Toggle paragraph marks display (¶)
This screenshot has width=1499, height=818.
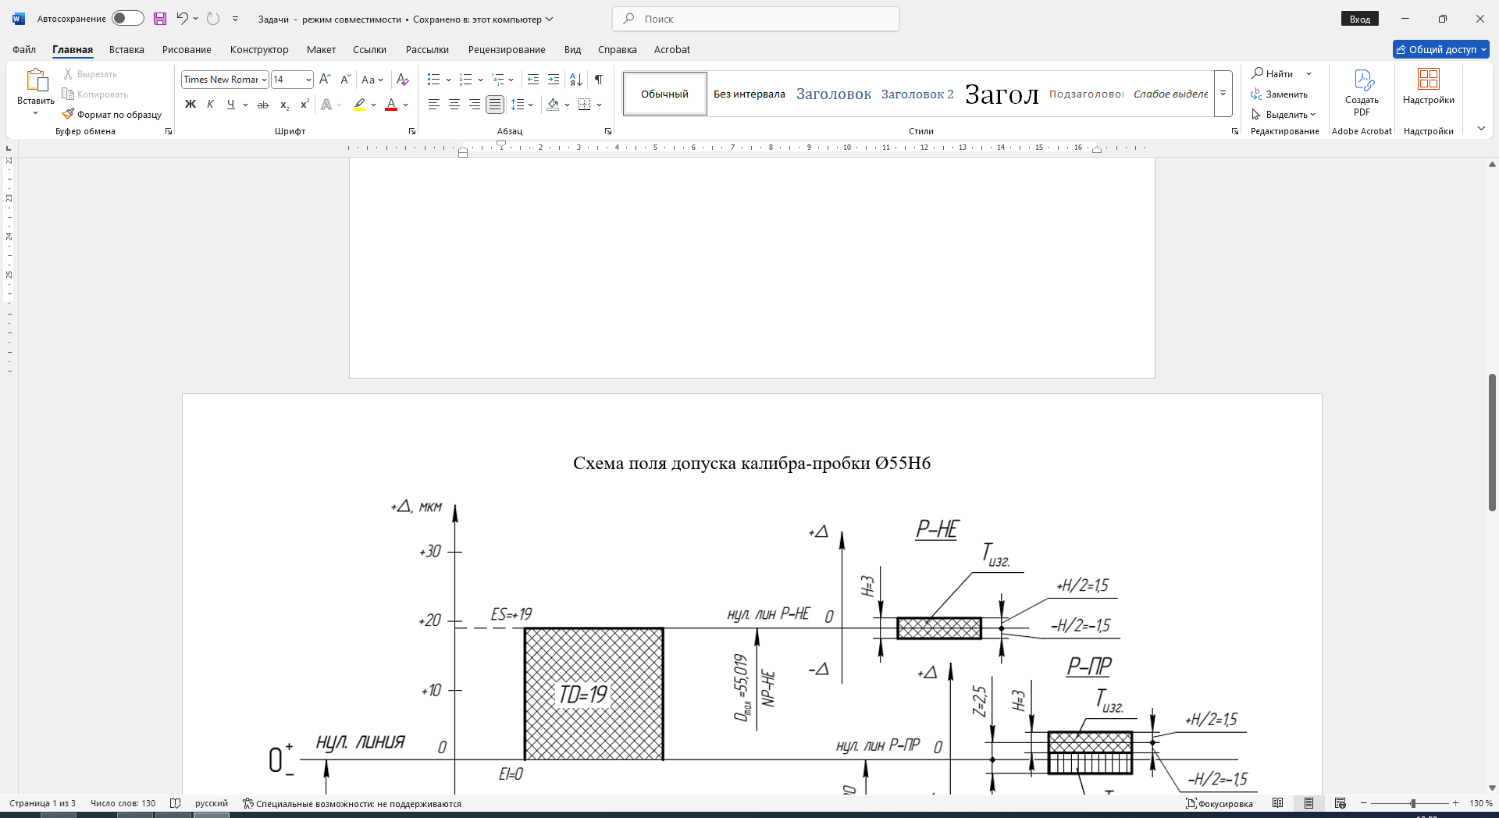click(599, 80)
